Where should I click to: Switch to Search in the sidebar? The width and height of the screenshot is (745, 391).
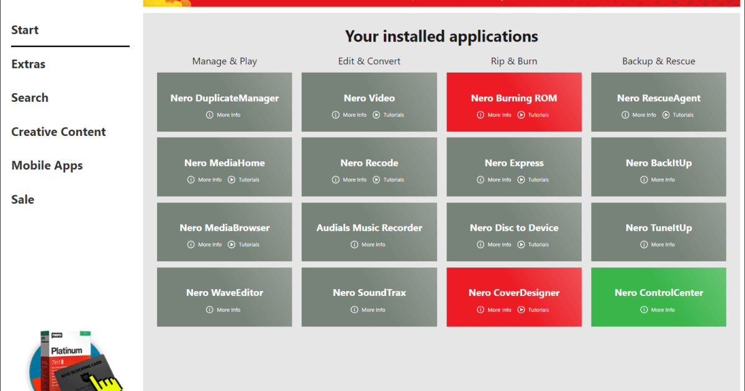point(30,97)
